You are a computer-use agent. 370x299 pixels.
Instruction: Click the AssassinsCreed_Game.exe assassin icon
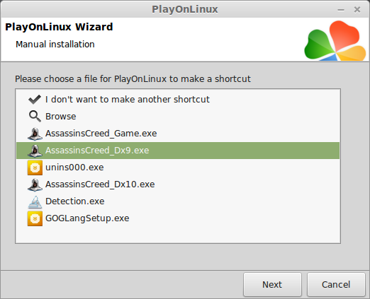35,134
